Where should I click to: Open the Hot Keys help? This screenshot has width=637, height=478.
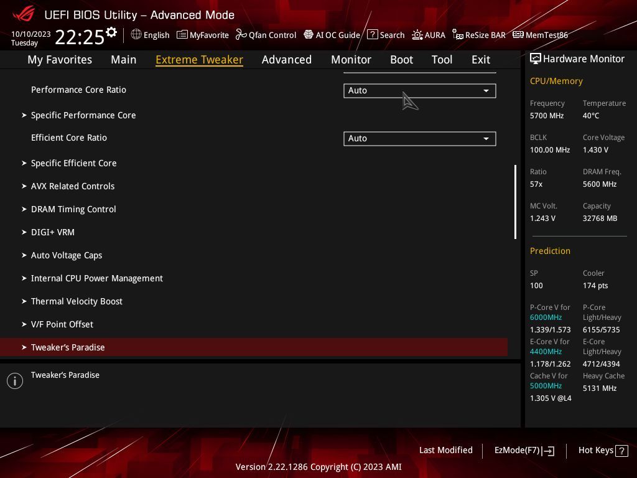[603, 451]
